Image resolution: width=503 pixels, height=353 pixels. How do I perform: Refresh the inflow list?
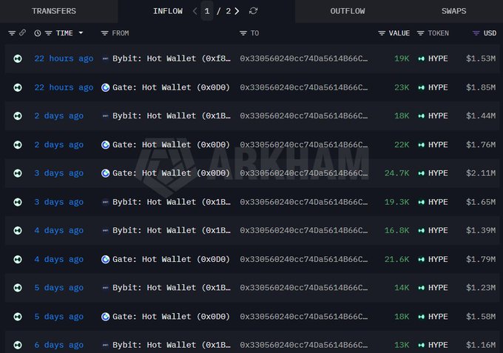(253, 11)
